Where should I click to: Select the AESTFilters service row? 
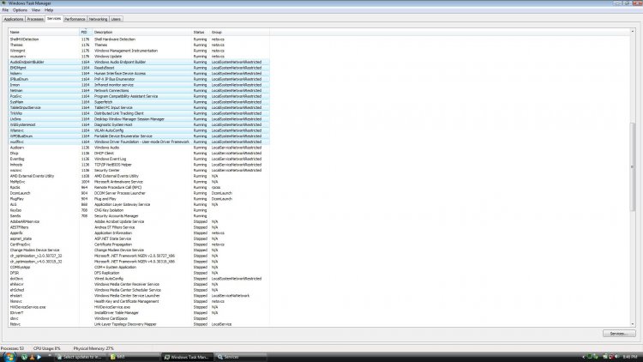click(x=139, y=227)
